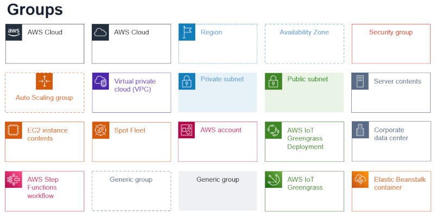Click the Private subnet blue lock icon
The width and height of the screenshot is (435, 217).
187,81
